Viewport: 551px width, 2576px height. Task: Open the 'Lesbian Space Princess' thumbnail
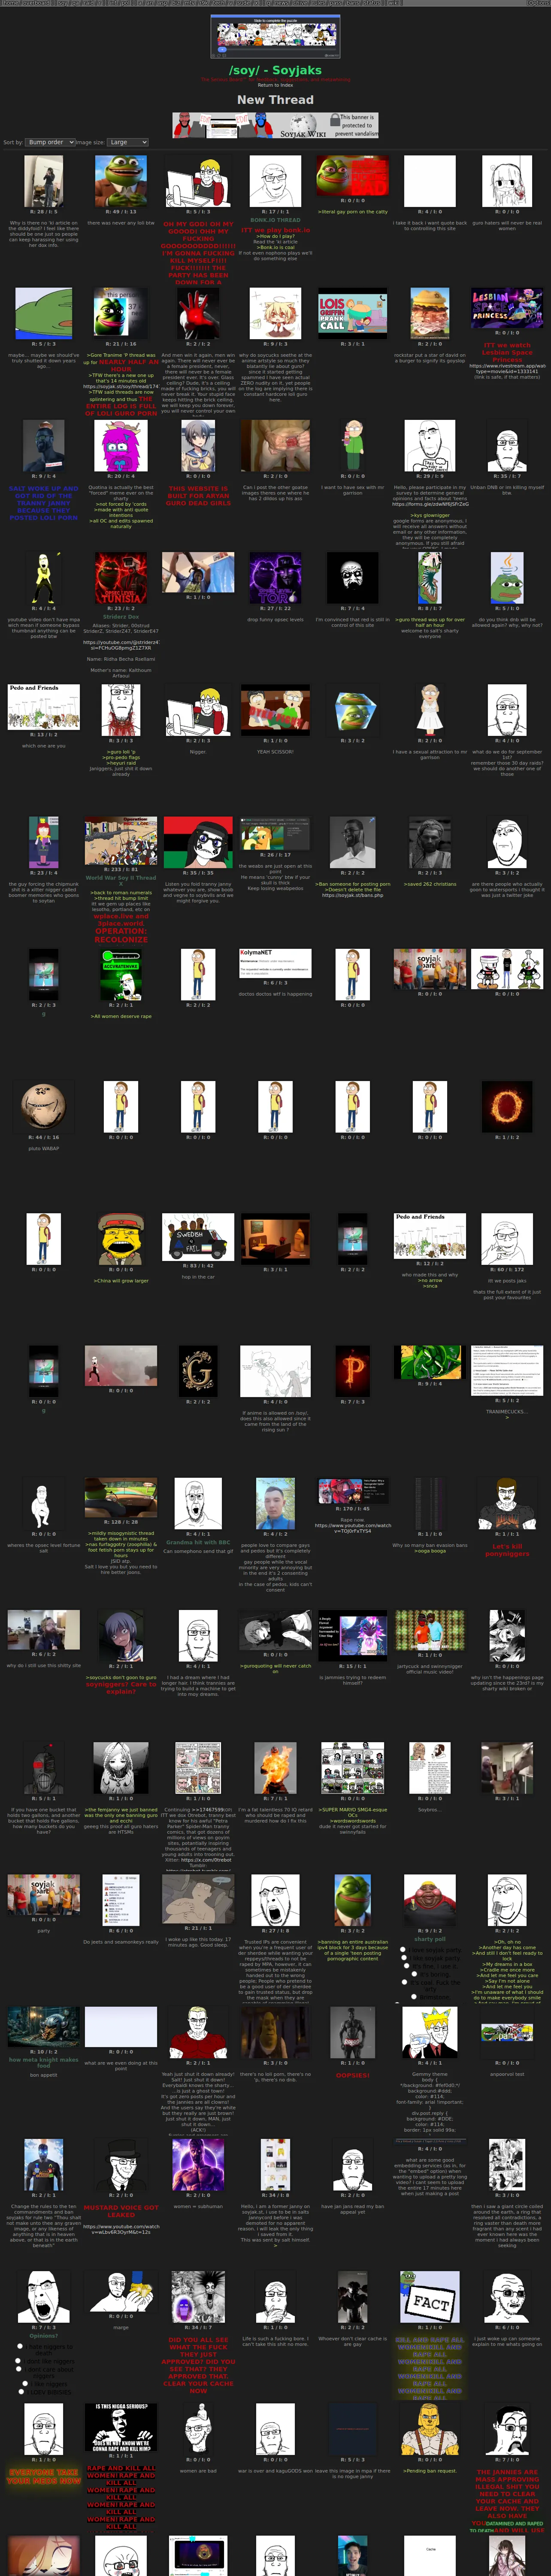click(x=507, y=308)
